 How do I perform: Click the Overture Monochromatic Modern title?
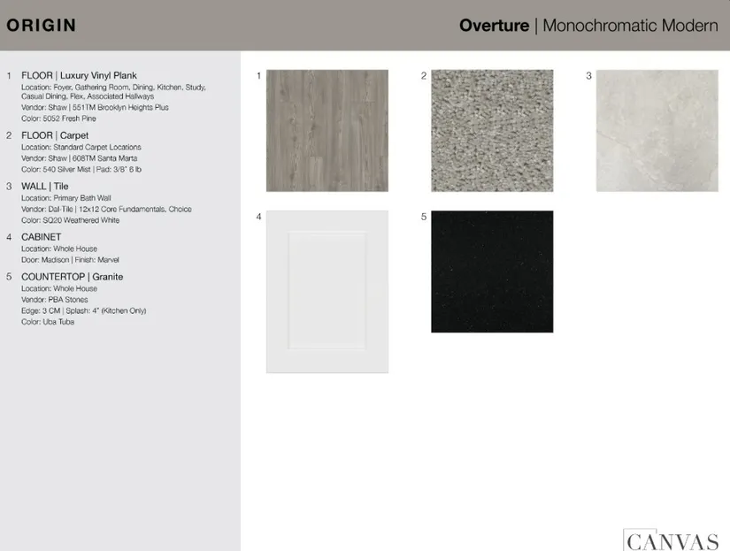point(588,26)
